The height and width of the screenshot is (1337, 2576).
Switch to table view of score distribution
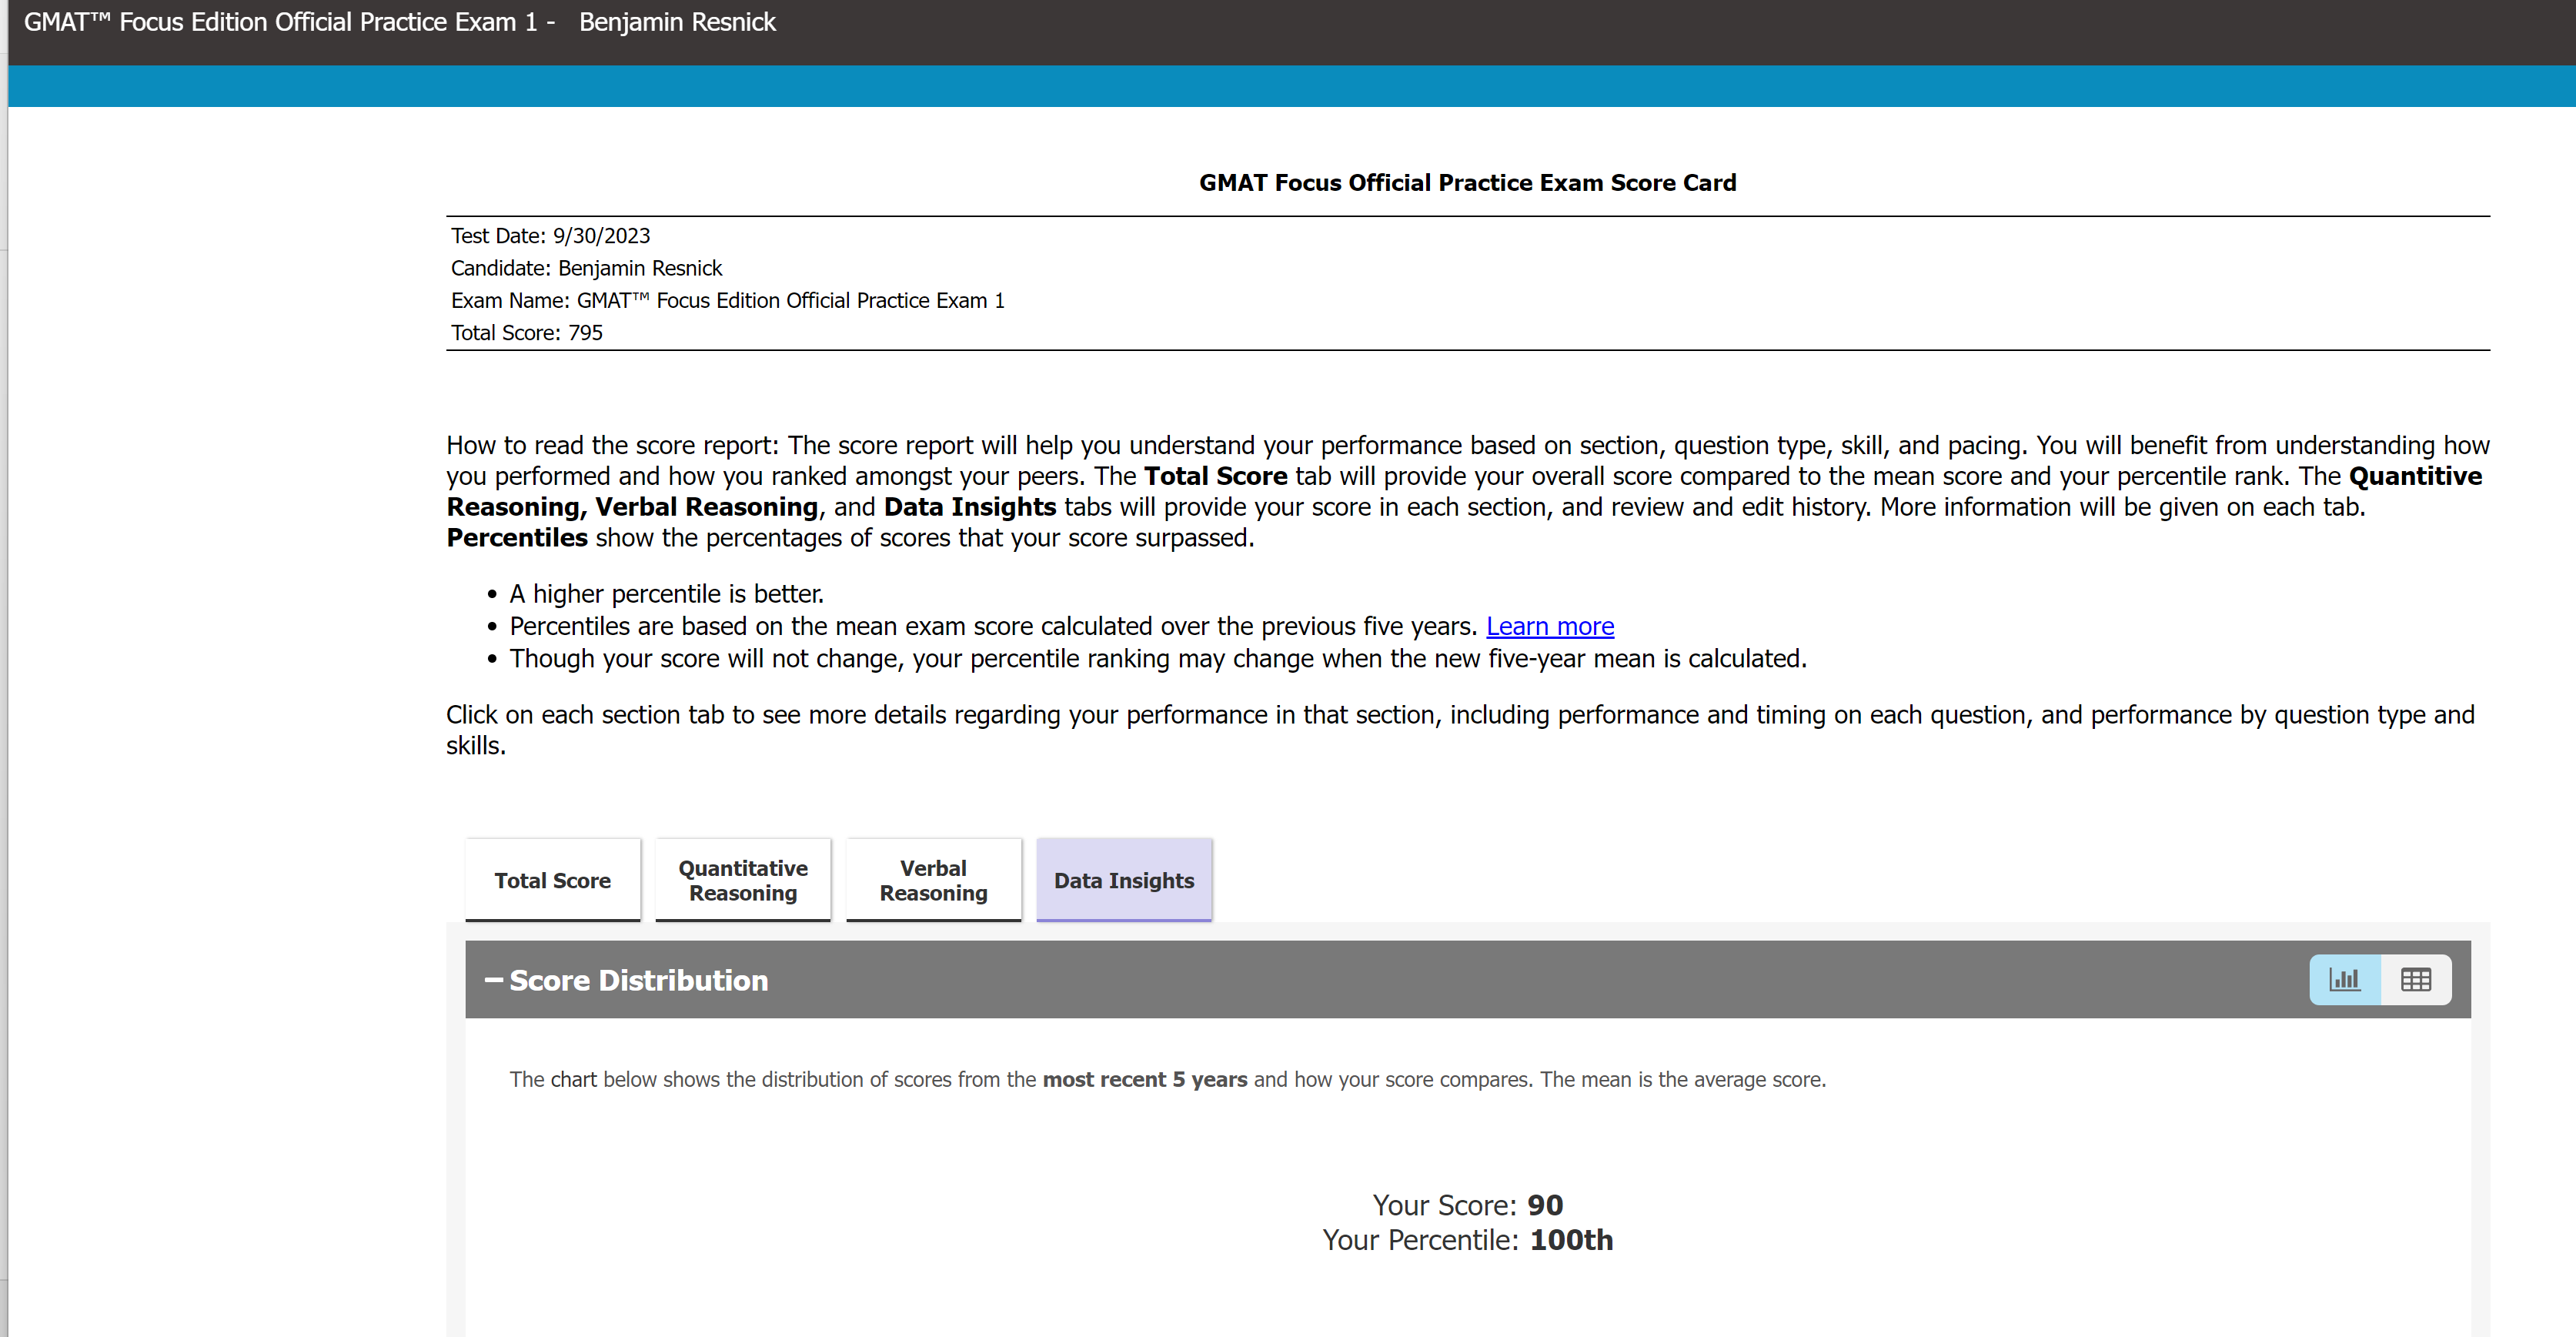(x=2416, y=980)
